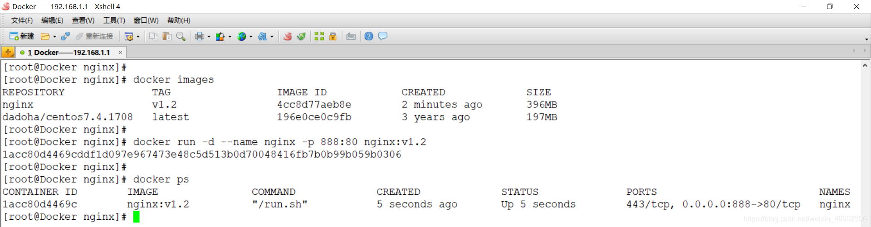Click the New session (新建) button
Viewport: 871px width, 227px height.
22,36
